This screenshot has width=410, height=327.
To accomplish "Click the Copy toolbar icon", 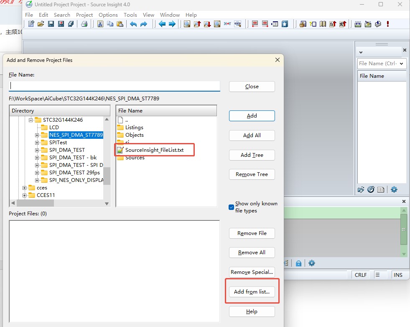I will click(110, 24).
